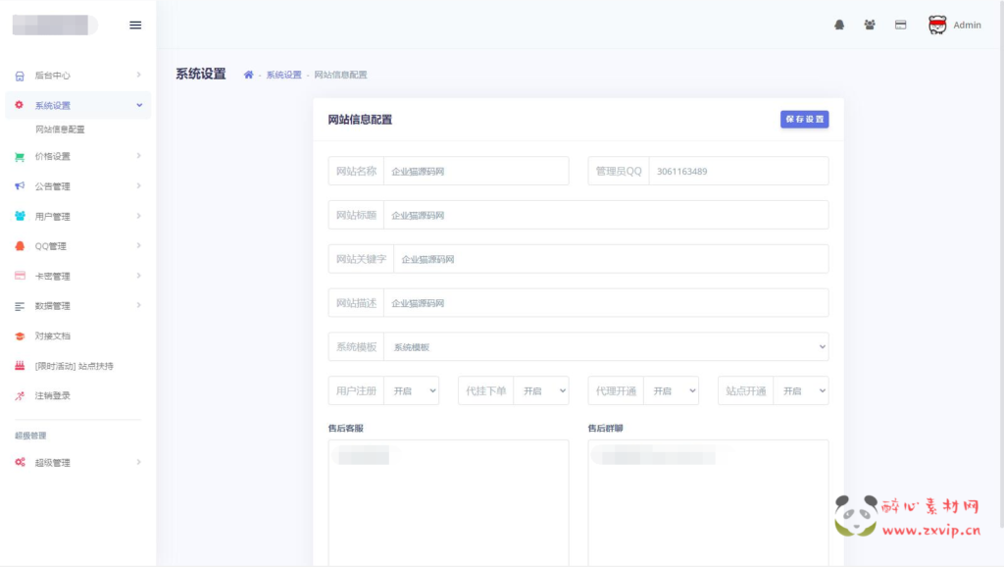Click the users group icon in header

coord(870,26)
